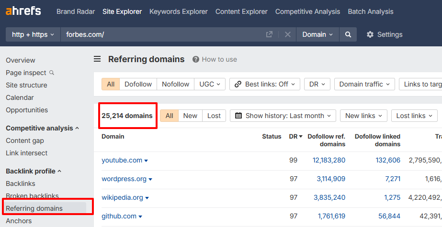Select the Dofollow filter
This screenshot has height=227, width=442.
(138, 84)
